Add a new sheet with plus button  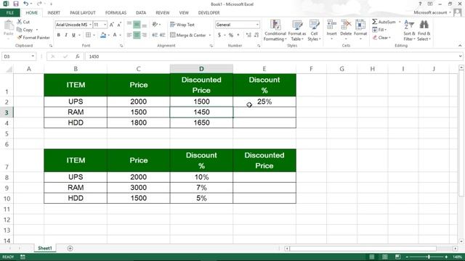coord(70,248)
